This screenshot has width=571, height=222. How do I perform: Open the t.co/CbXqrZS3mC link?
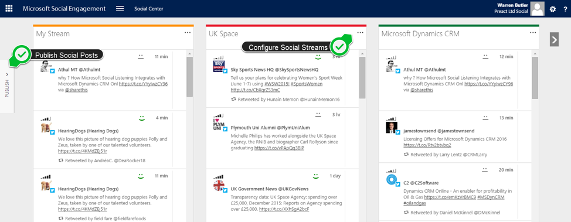(255, 90)
